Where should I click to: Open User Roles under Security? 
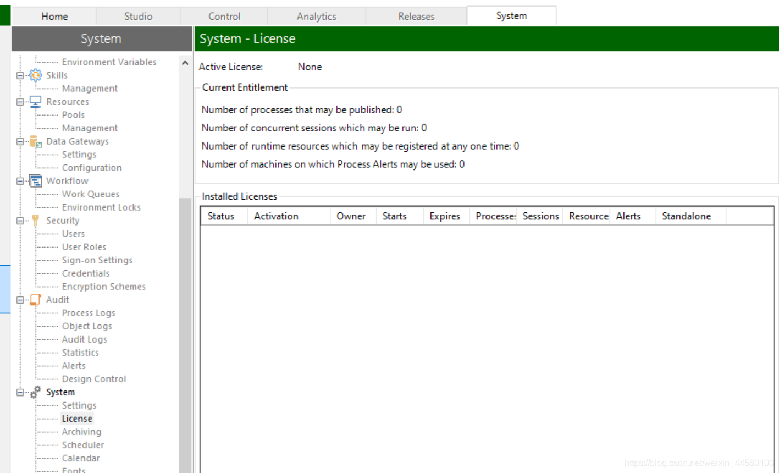coord(84,247)
